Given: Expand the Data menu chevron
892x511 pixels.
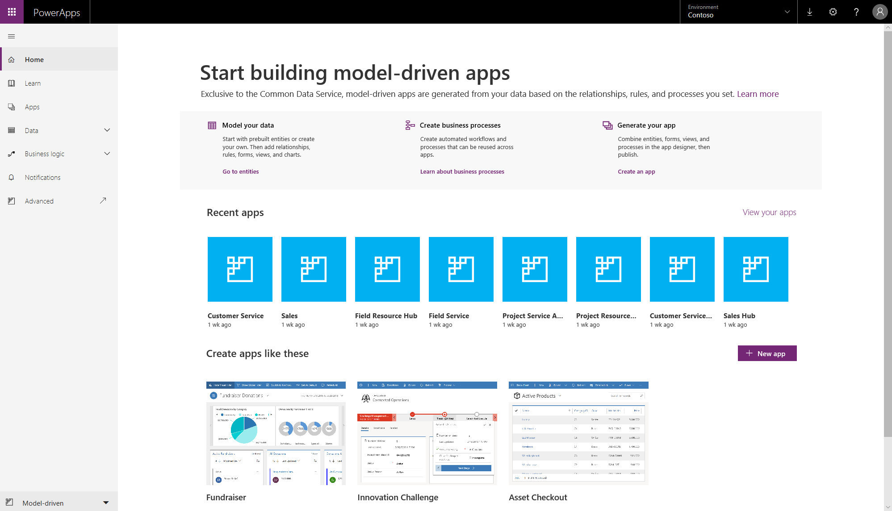Looking at the screenshot, I should point(107,130).
